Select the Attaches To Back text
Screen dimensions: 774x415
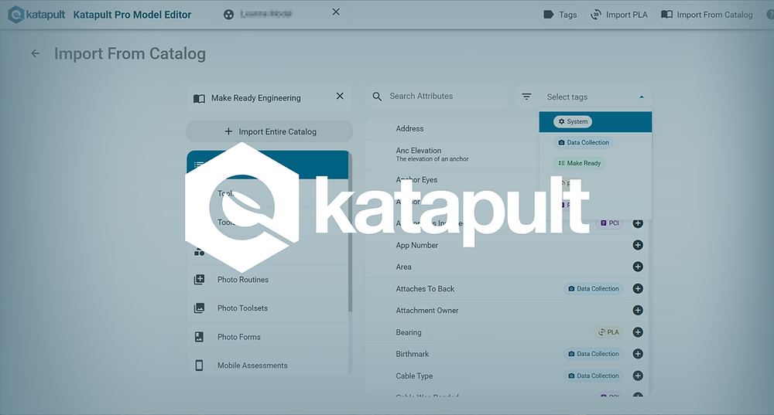pyautogui.click(x=425, y=289)
